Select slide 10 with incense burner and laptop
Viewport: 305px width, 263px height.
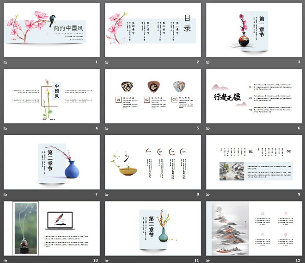(52, 228)
